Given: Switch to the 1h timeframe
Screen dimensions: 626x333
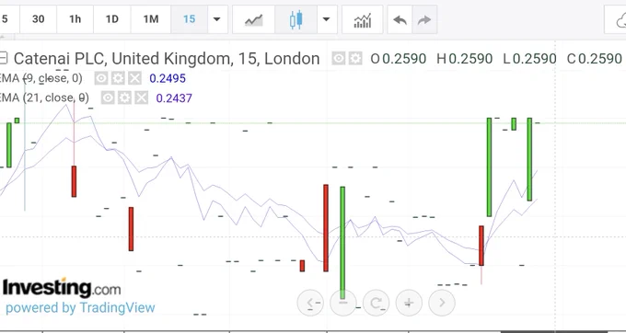Looking at the screenshot, I should pos(75,19).
